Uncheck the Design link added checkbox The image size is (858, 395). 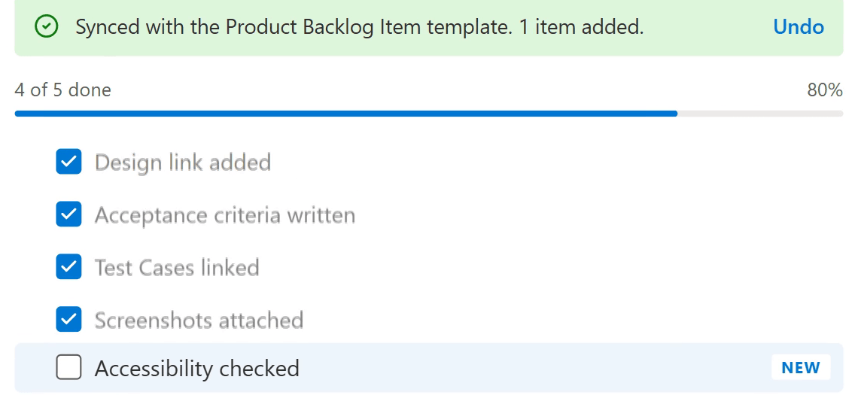pyautogui.click(x=69, y=162)
